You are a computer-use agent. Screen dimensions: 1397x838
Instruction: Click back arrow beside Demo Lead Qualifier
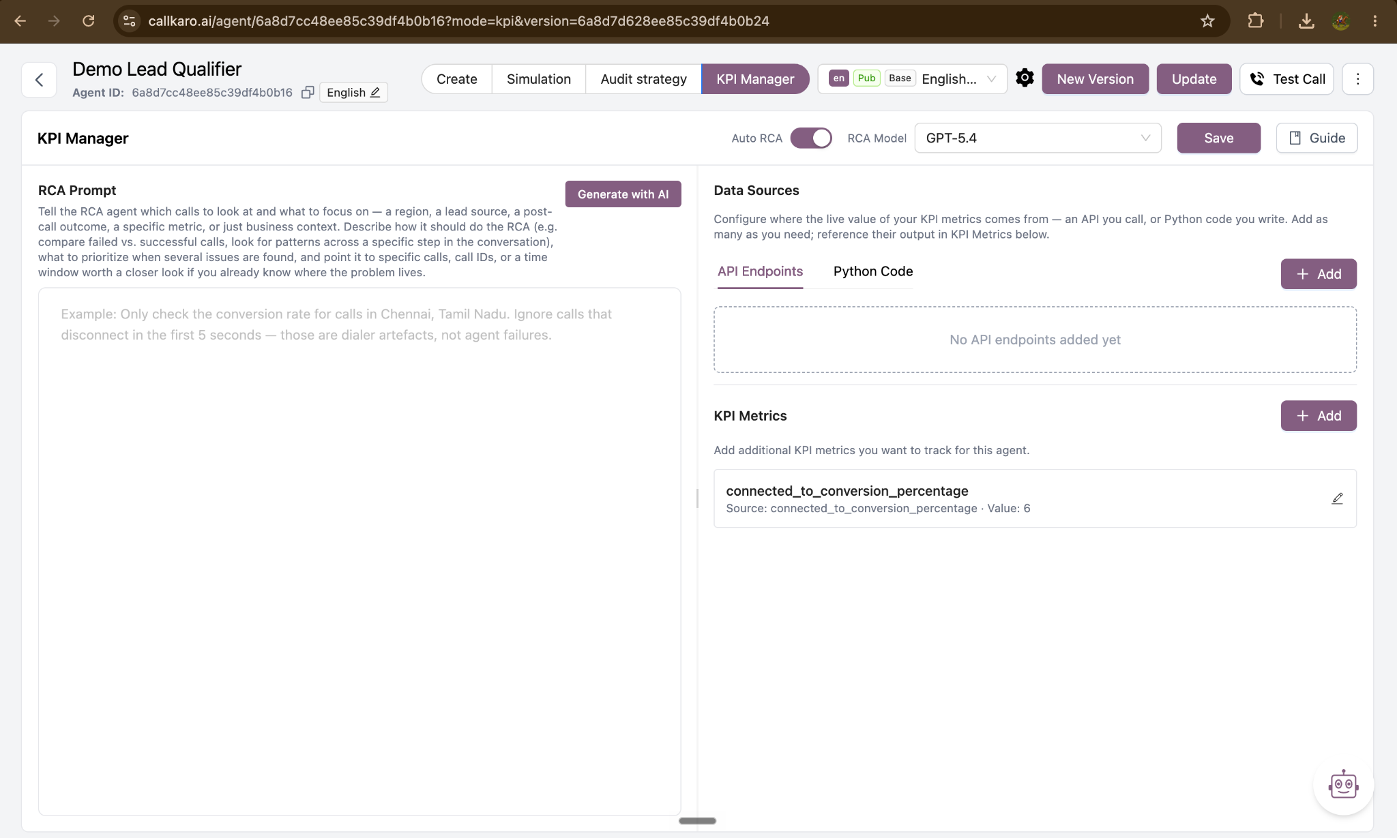point(39,80)
